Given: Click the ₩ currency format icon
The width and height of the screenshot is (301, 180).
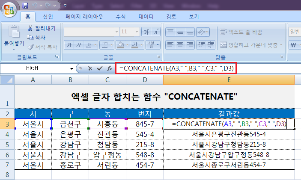Looking at the screenshot, I should 293,45.
